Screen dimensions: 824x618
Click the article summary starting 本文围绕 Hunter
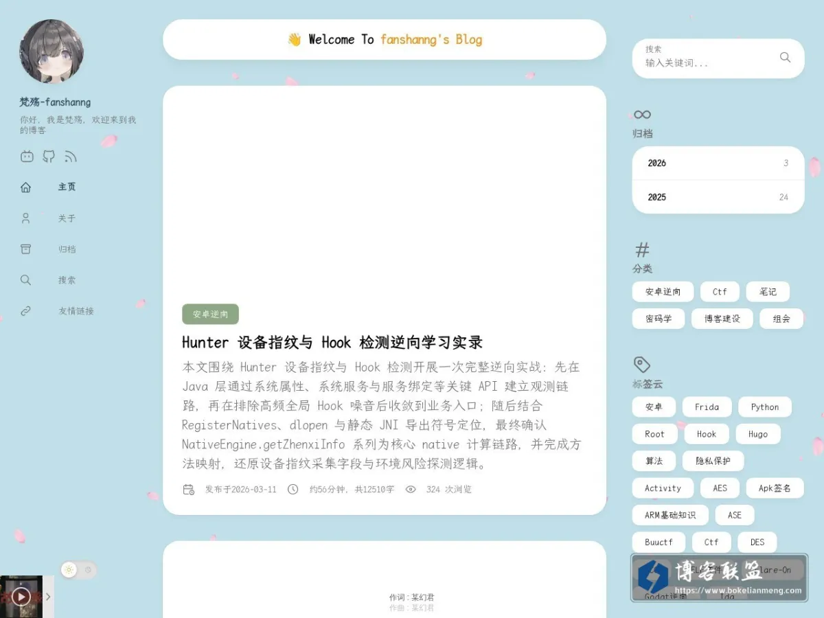tap(381, 415)
